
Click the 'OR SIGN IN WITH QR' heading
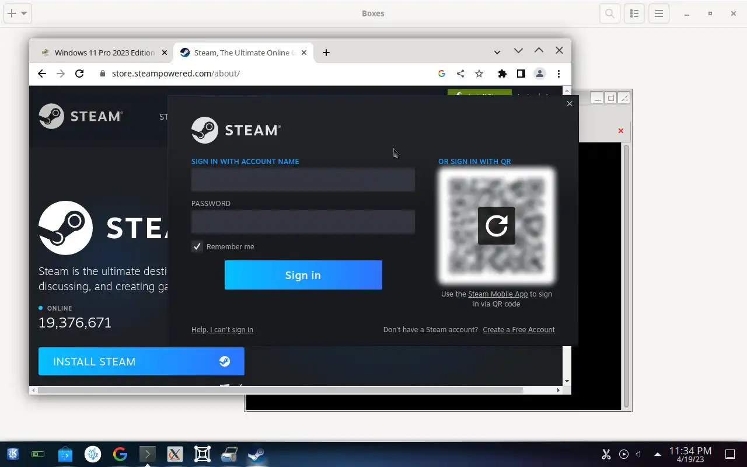point(474,162)
